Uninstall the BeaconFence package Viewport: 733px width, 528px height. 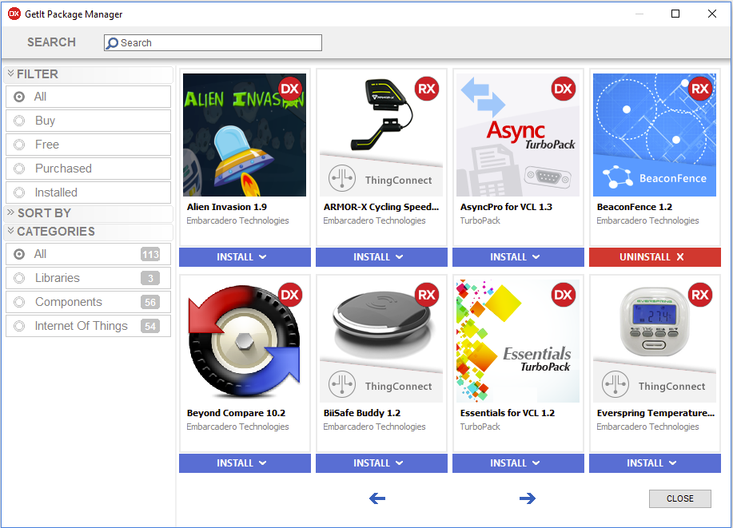[655, 257]
